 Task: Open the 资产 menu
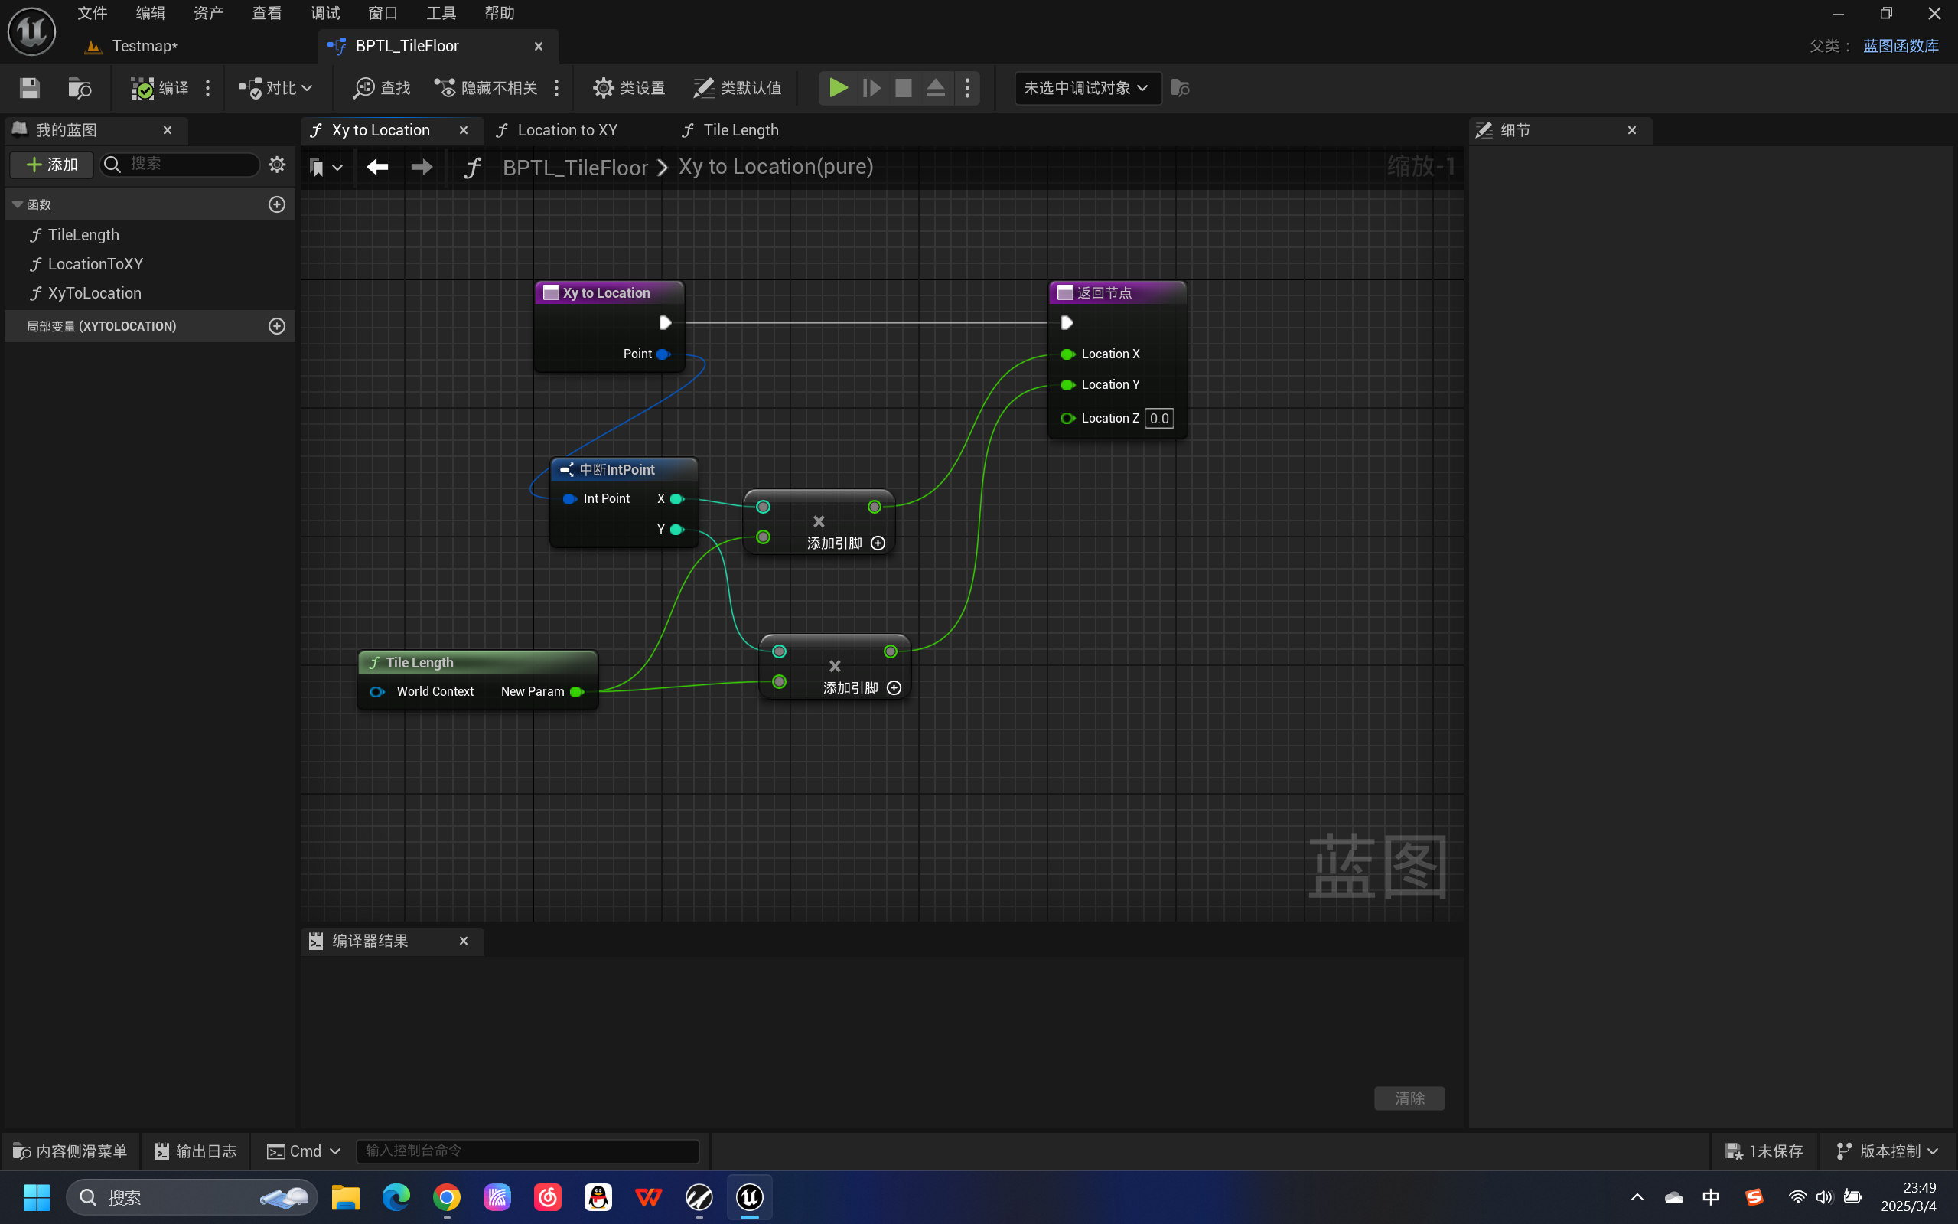209,13
